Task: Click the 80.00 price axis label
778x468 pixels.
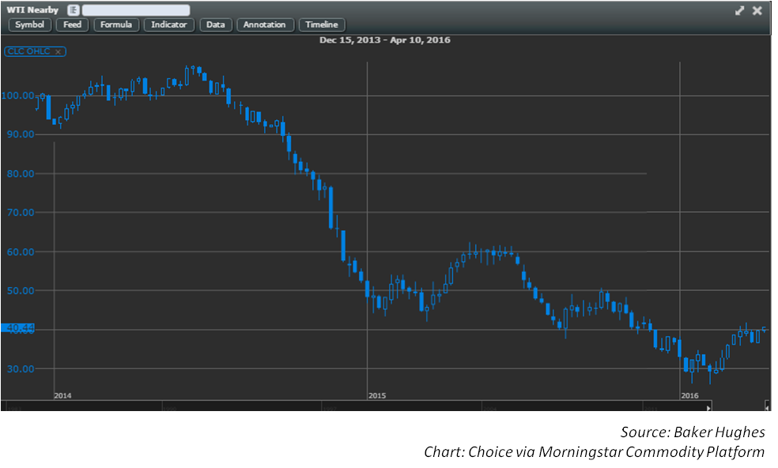Action: click(21, 174)
